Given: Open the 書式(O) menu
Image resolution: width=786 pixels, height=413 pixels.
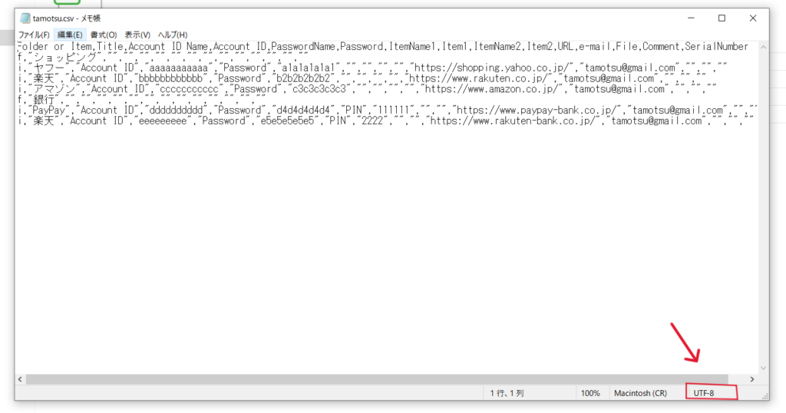Looking at the screenshot, I should [104, 35].
